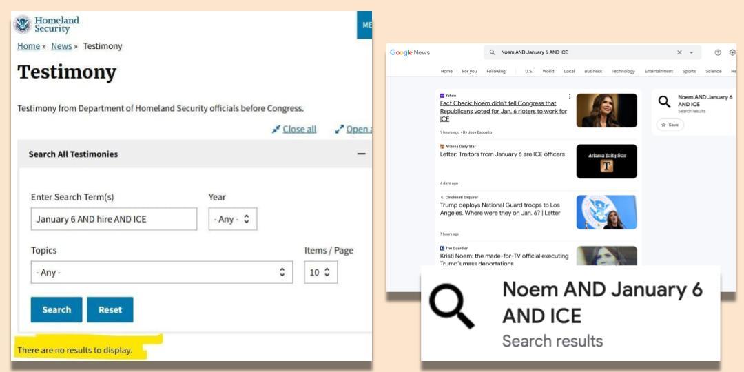Follow the Home breadcrumb link
This screenshot has width=744, height=372.
point(28,46)
